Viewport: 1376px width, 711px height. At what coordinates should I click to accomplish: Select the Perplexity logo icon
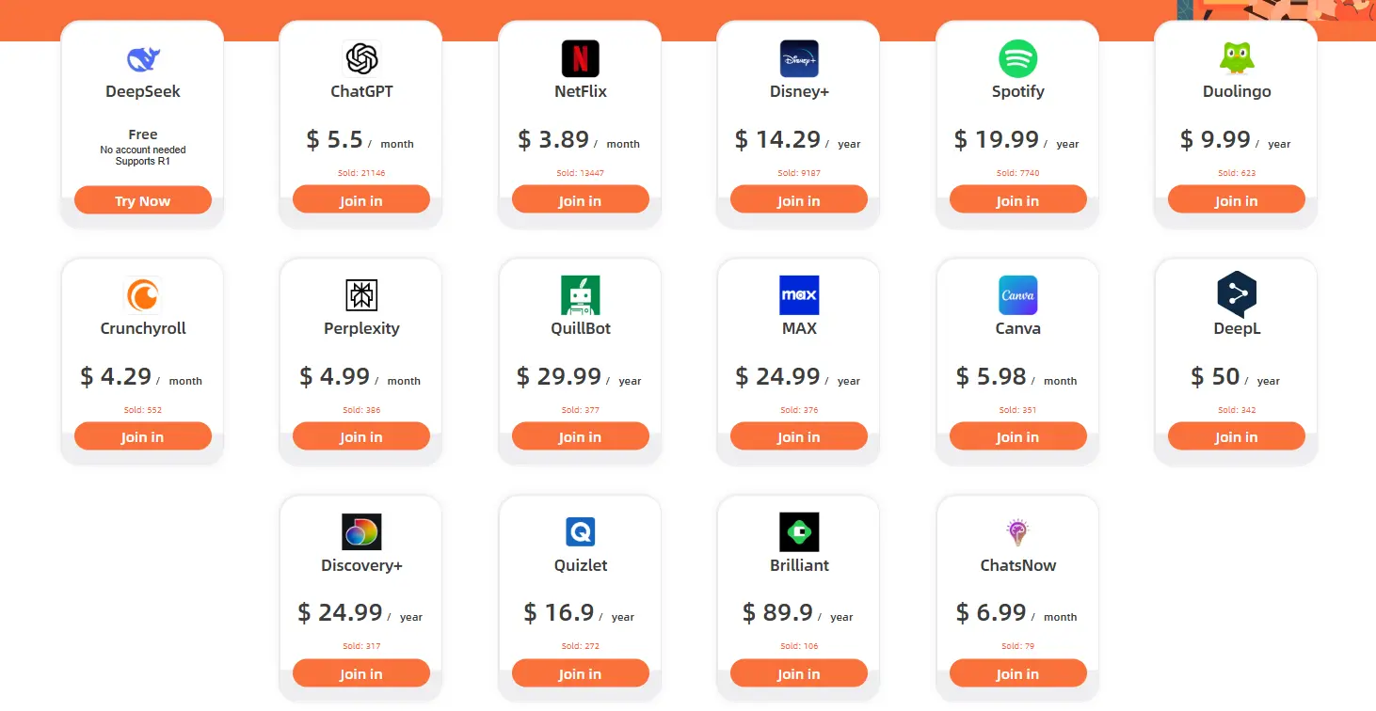(361, 295)
